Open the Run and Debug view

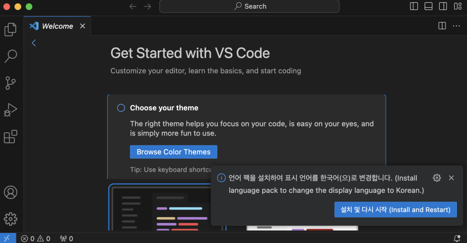point(11,109)
